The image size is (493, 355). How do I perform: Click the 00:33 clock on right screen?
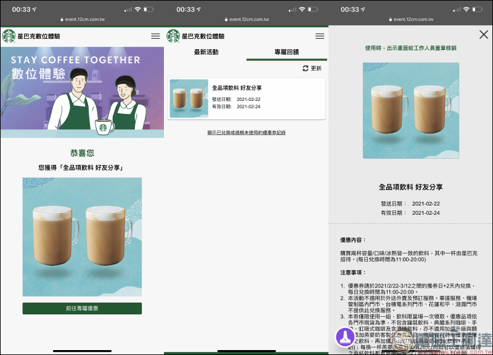(350, 9)
